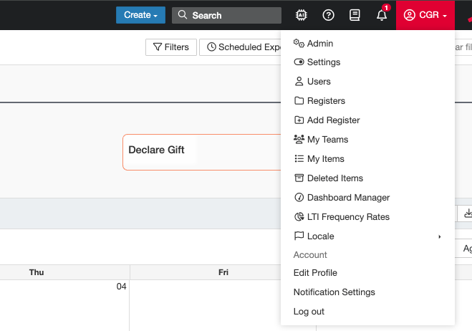Click the Deleted Items archive icon

pos(299,178)
